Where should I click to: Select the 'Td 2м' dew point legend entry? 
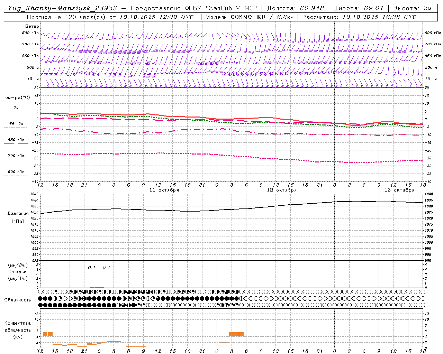[16, 124]
